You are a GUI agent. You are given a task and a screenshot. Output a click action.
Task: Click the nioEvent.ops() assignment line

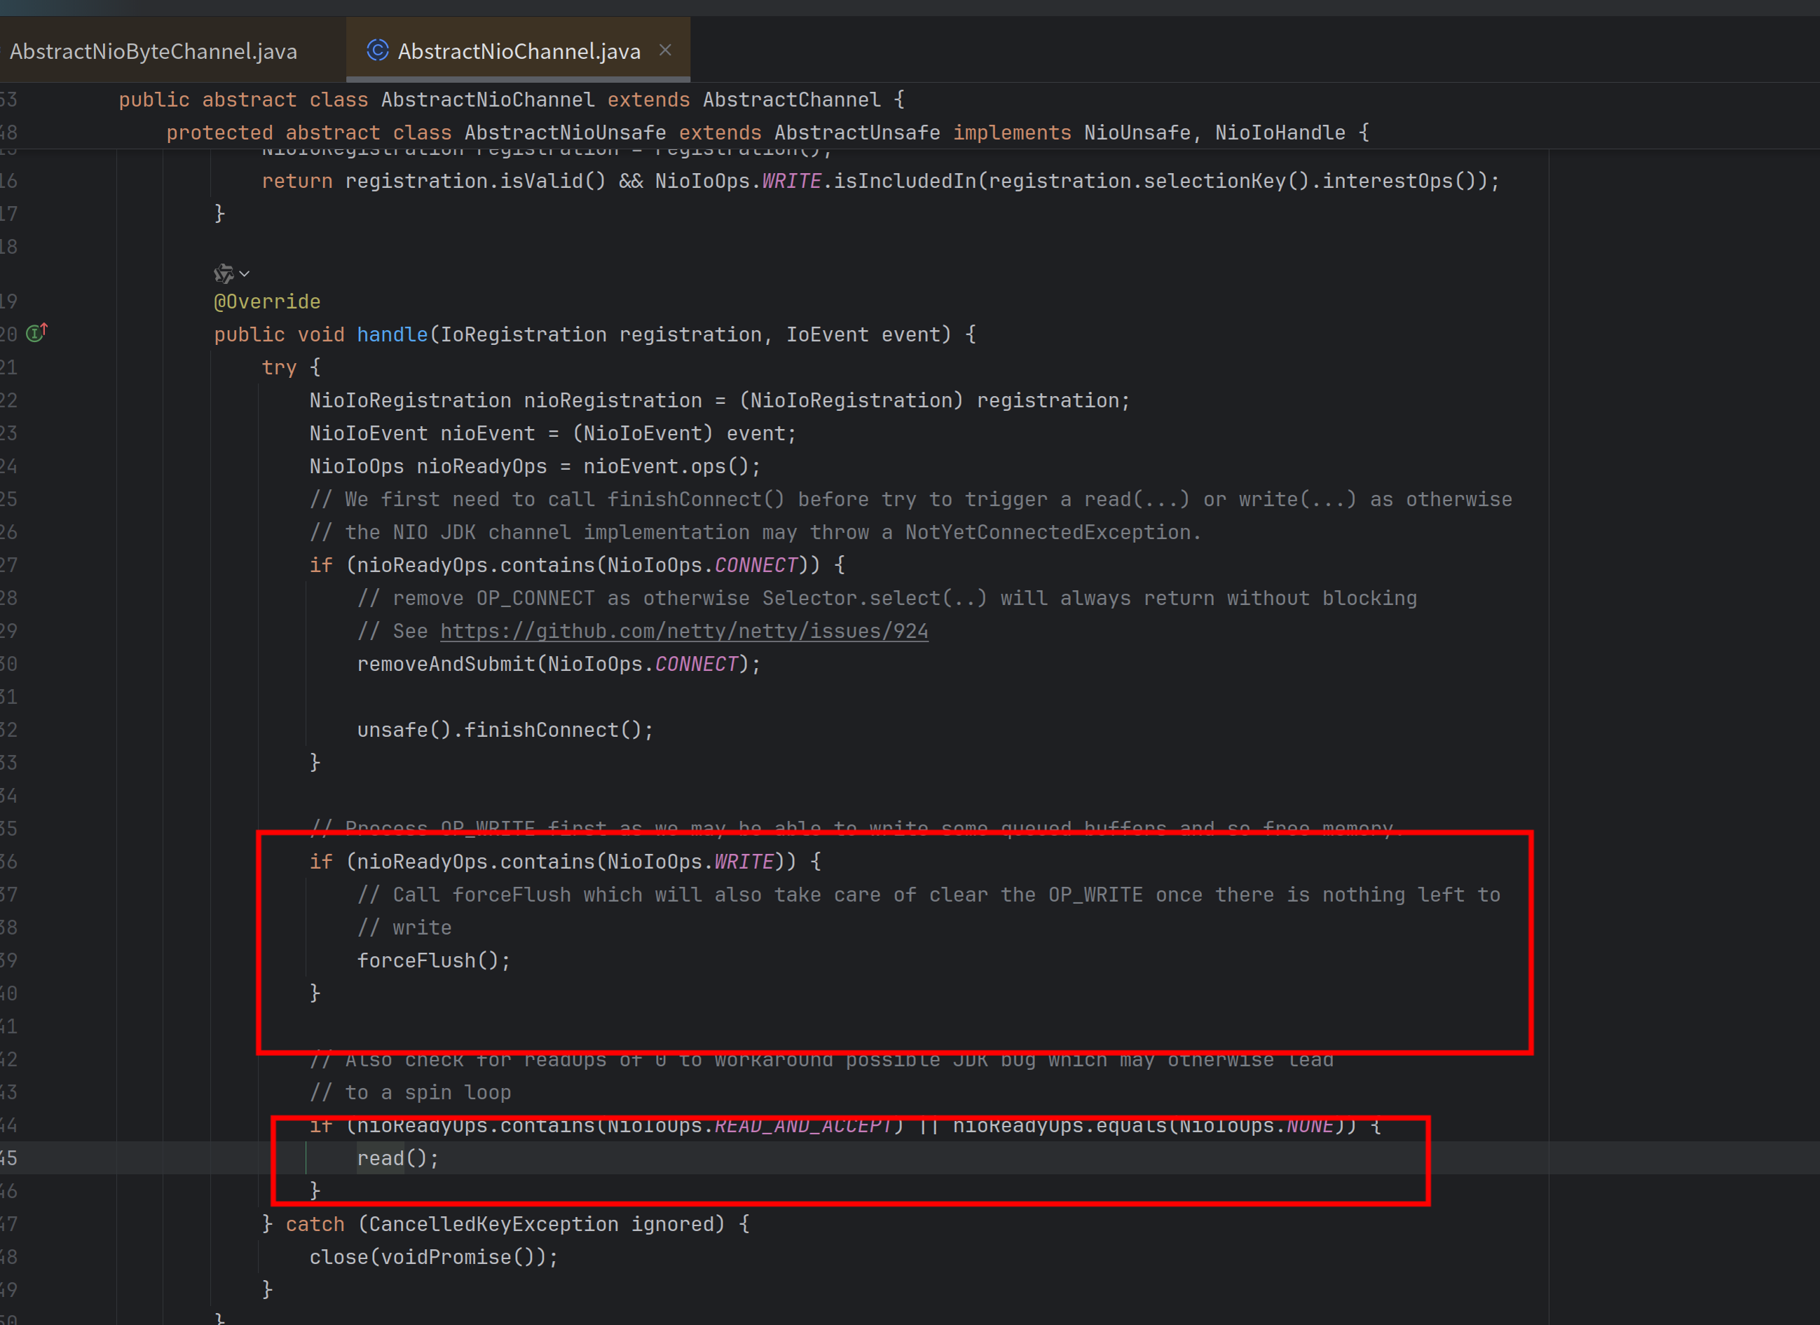coord(535,466)
